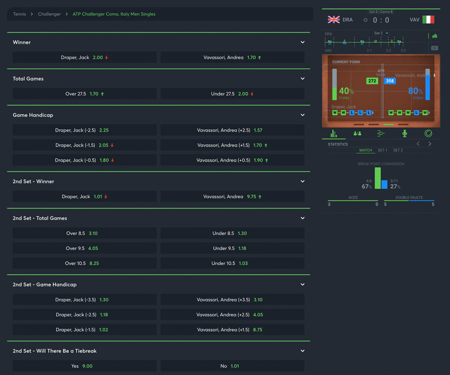This screenshot has width=450, height=375.
Task: Click Vavassori's 80% form bar
Action: [428, 84]
